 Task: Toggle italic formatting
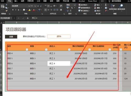click(x=16, y=10)
